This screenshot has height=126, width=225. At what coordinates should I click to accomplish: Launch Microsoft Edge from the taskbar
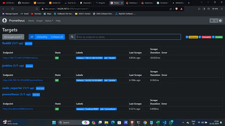113,123
